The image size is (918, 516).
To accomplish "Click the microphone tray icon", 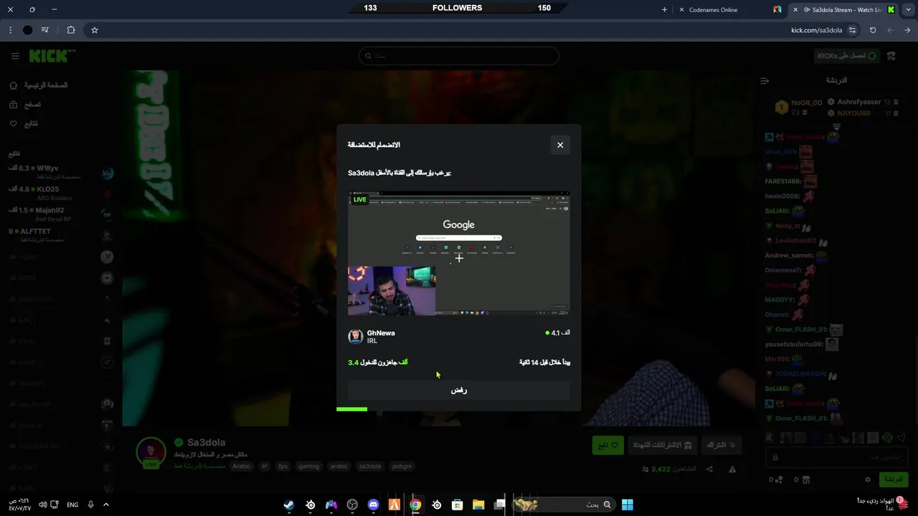I will click(x=90, y=505).
